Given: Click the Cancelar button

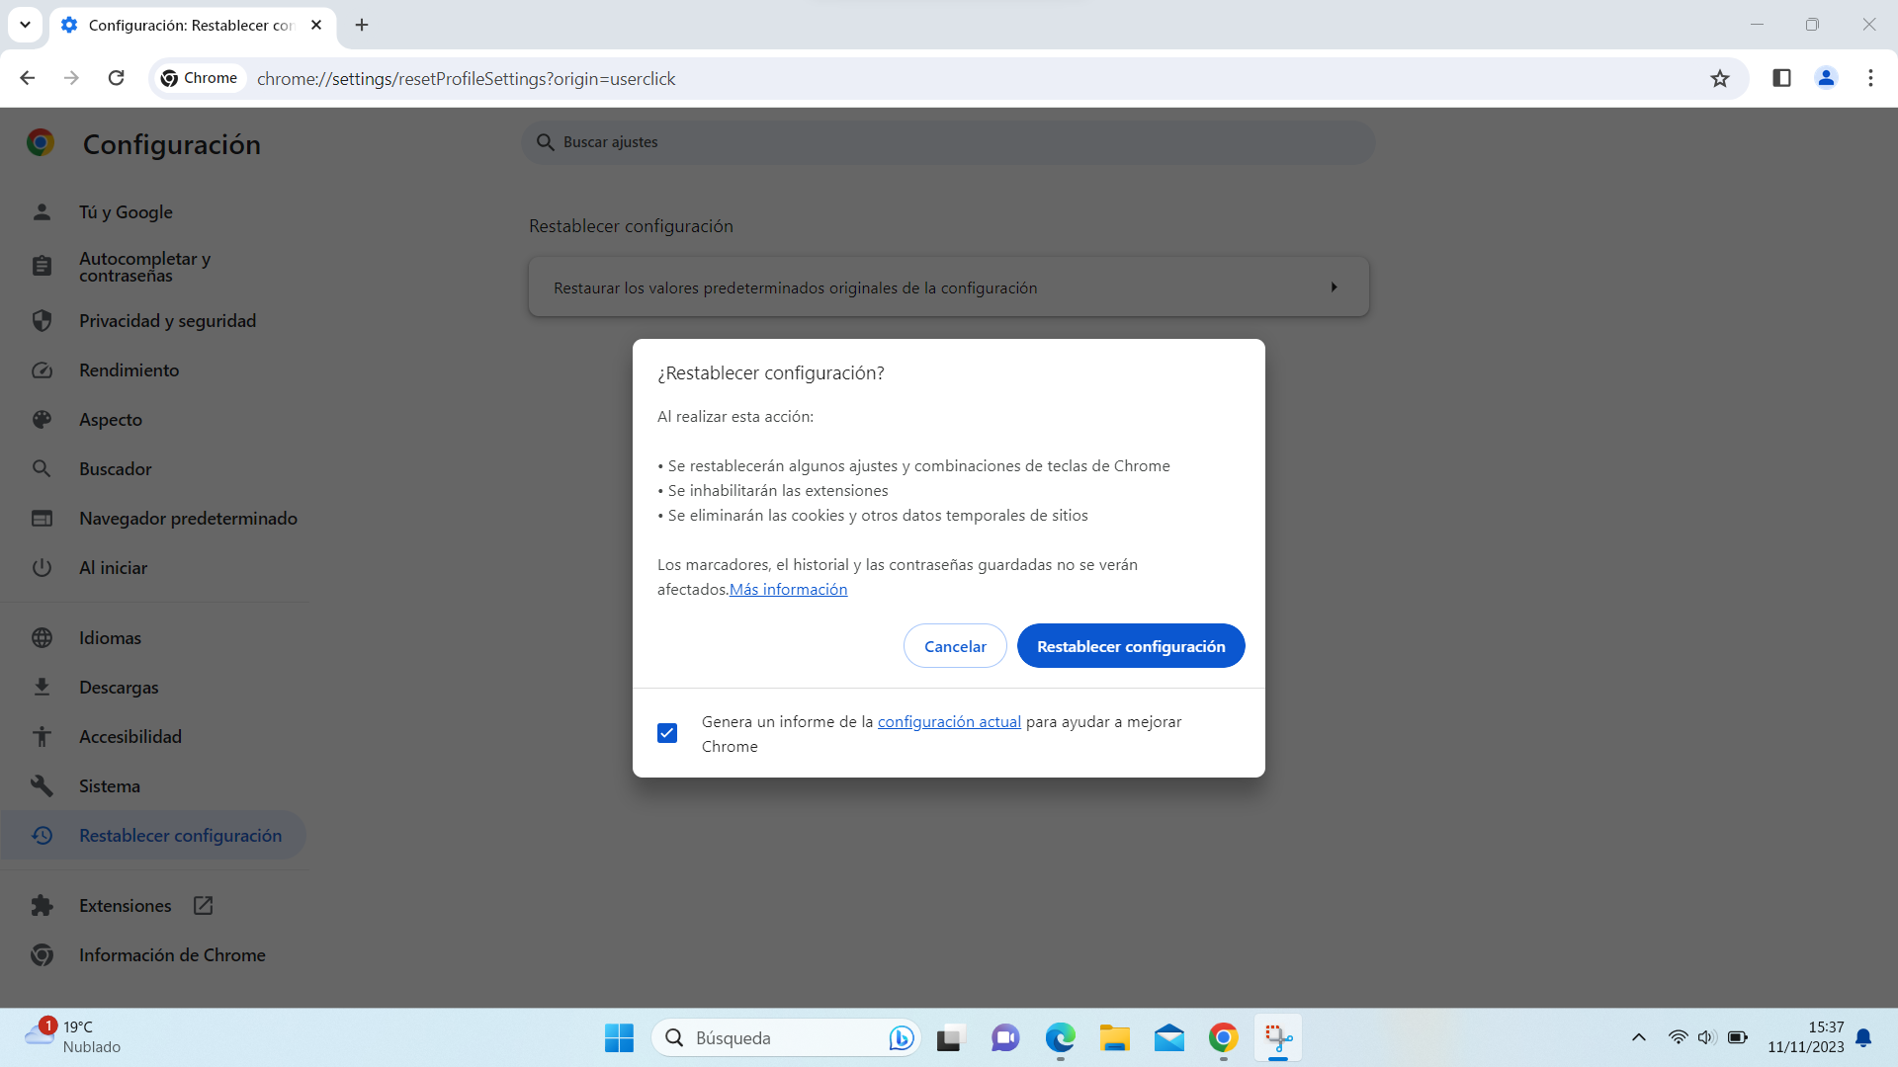Looking at the screenshot, I should click(x=954, y=646).
